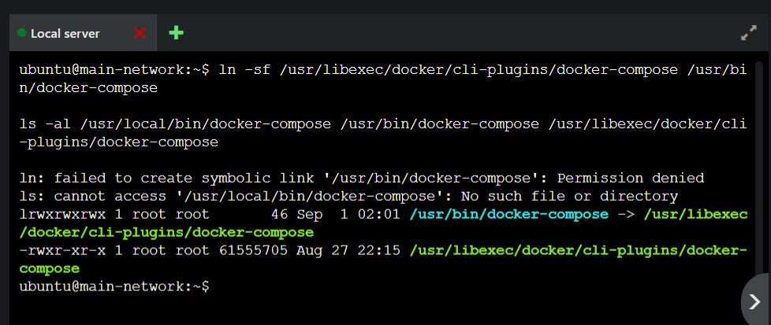The image size is (771, 325).
Task: Click the '->' symlink arrow in the listing
Action: pos(626,215)
